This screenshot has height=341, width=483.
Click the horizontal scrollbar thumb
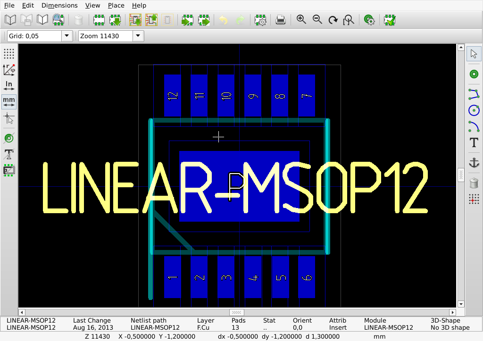tap(237, 312)
